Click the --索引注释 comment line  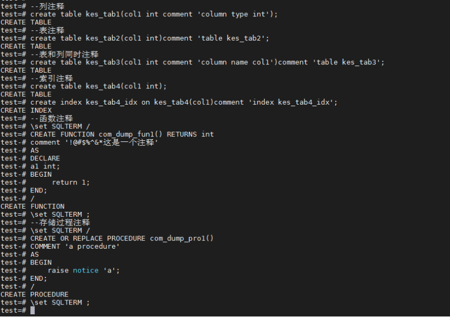[51, 79]
